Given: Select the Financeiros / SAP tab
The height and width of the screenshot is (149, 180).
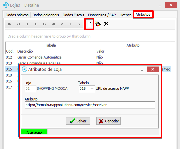Looking at the screenshot, I should coord(102,15).
